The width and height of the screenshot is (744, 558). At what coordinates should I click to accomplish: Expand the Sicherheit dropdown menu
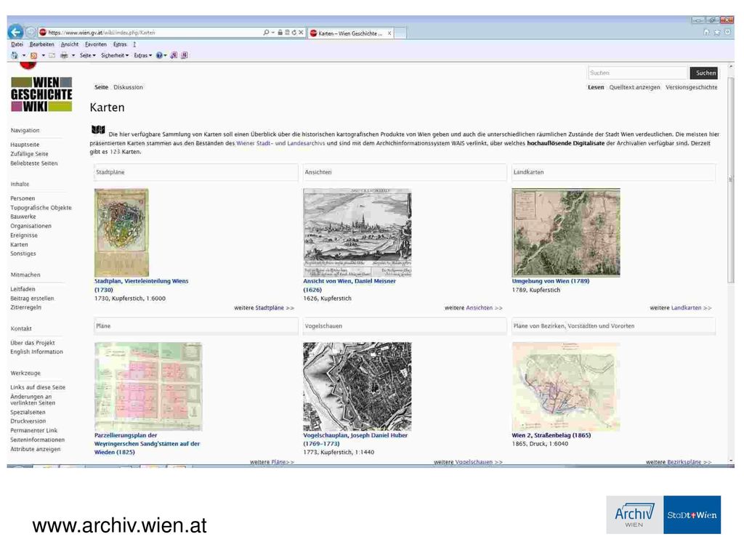pos(115,55)
